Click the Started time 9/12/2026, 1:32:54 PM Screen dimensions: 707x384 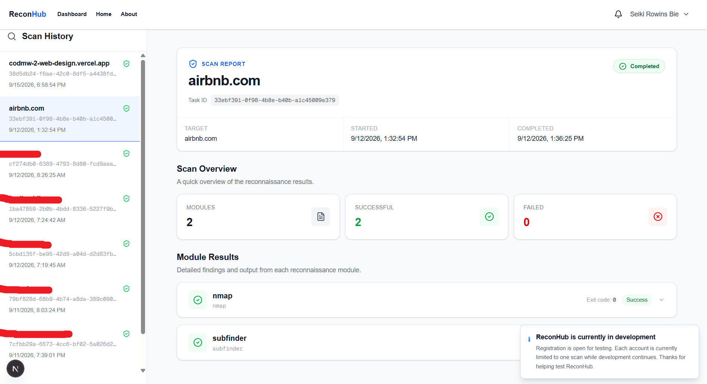[x=384, y=139]
